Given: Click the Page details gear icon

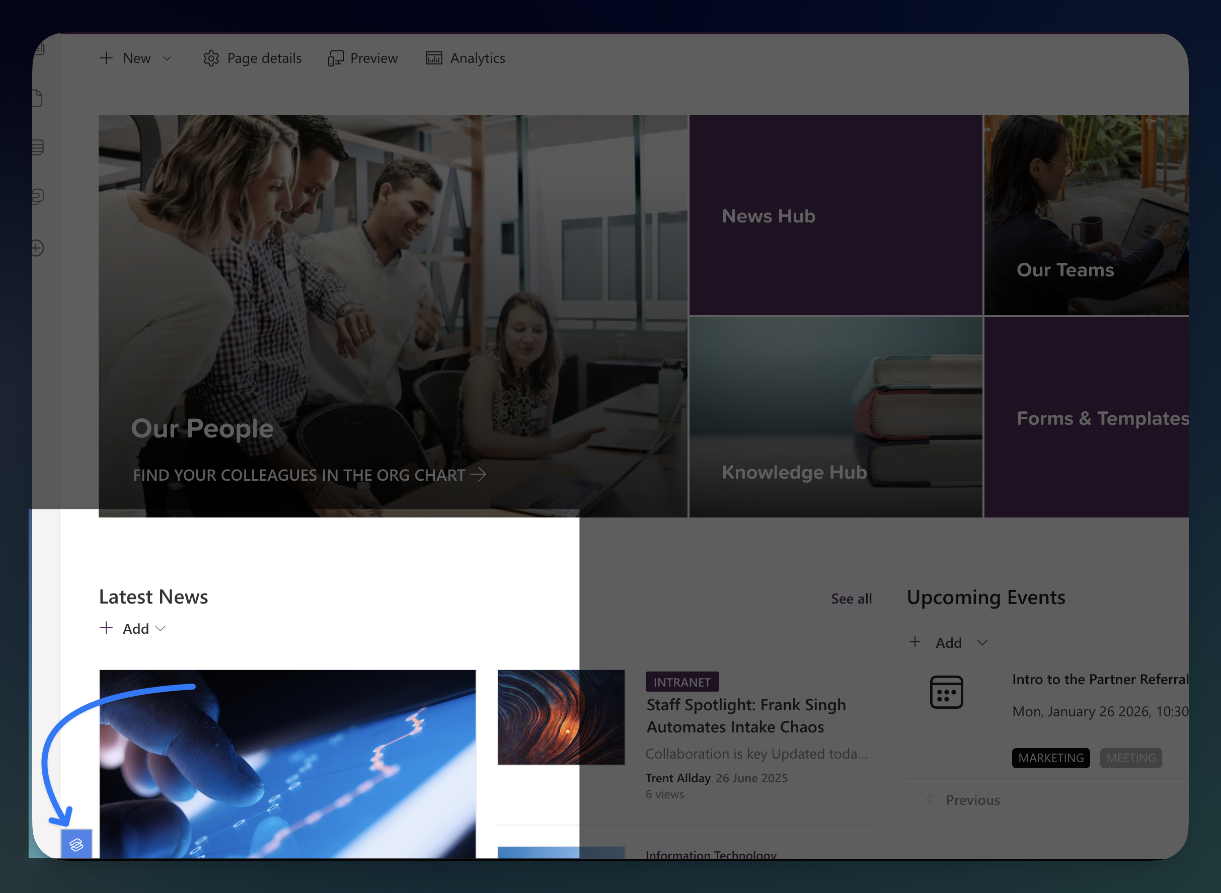Looking at the screenshot, I should (212, 58).
